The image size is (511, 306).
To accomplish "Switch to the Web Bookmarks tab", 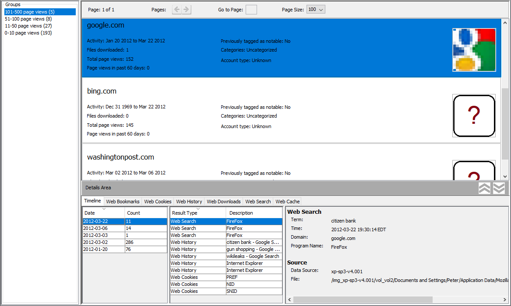I will (x=123, y=202).
